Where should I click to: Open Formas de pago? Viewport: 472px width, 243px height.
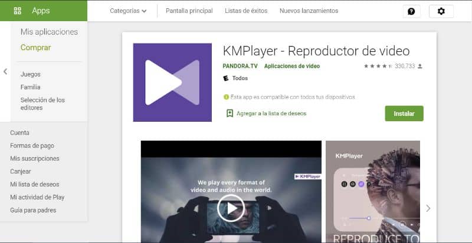[x=32, y=145]
